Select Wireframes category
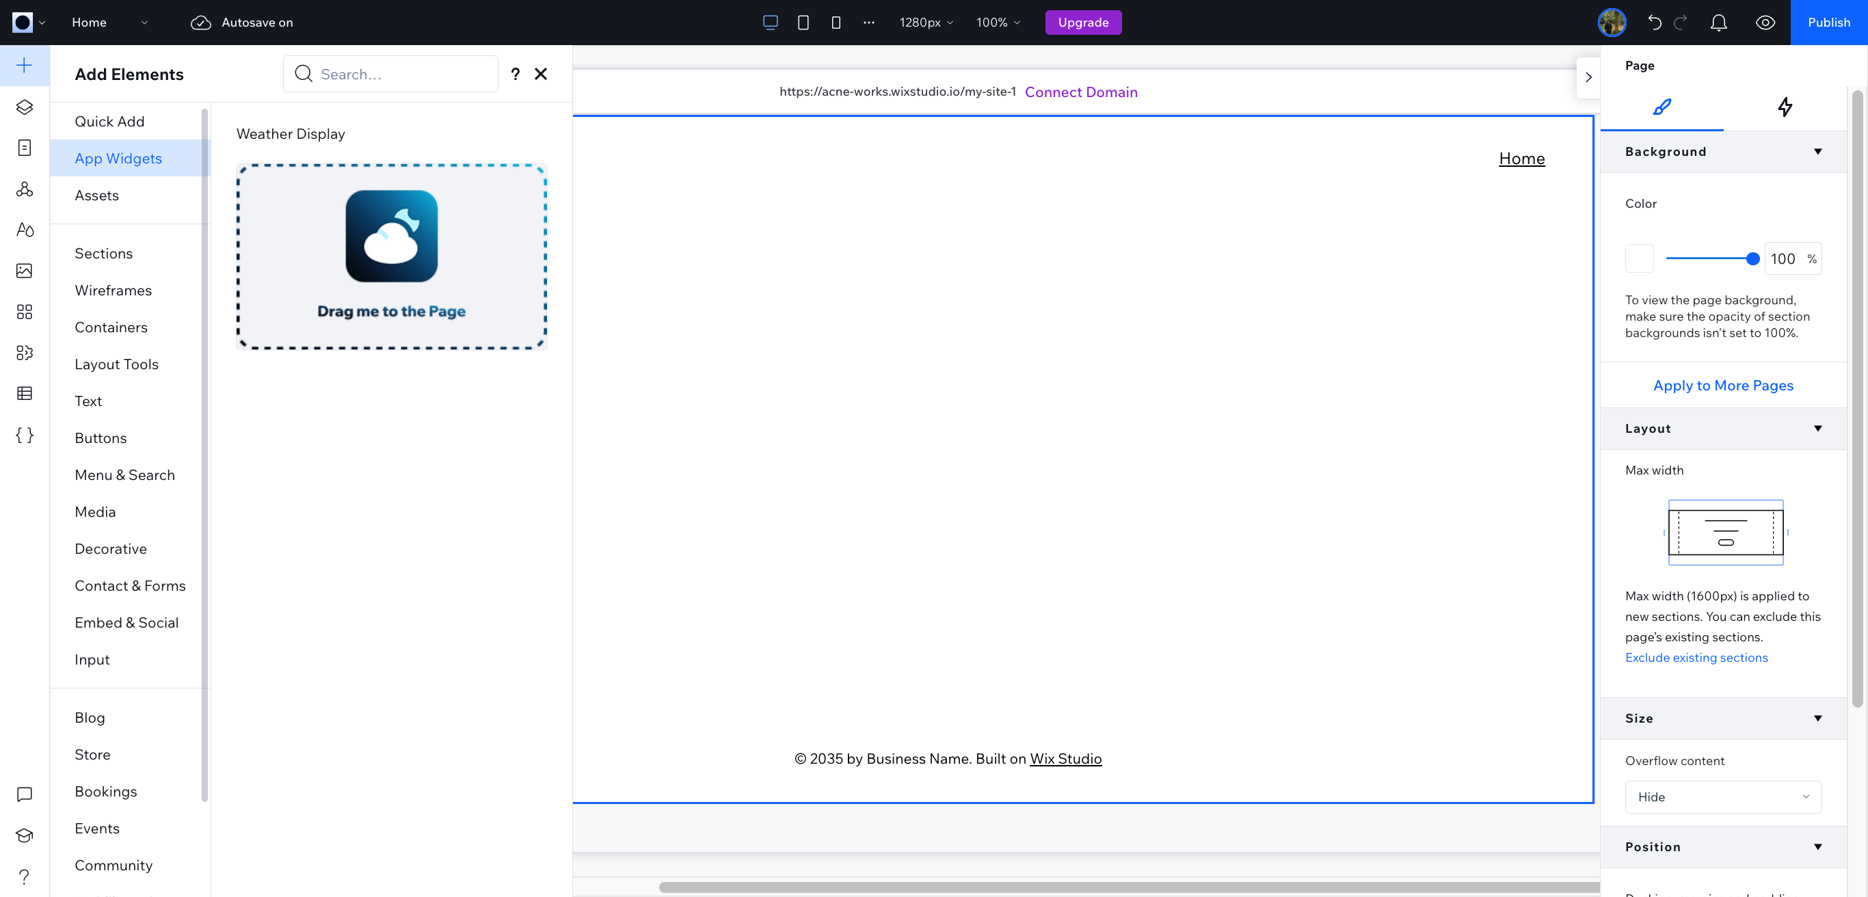Screen dimensions: 1868x897 129,291
